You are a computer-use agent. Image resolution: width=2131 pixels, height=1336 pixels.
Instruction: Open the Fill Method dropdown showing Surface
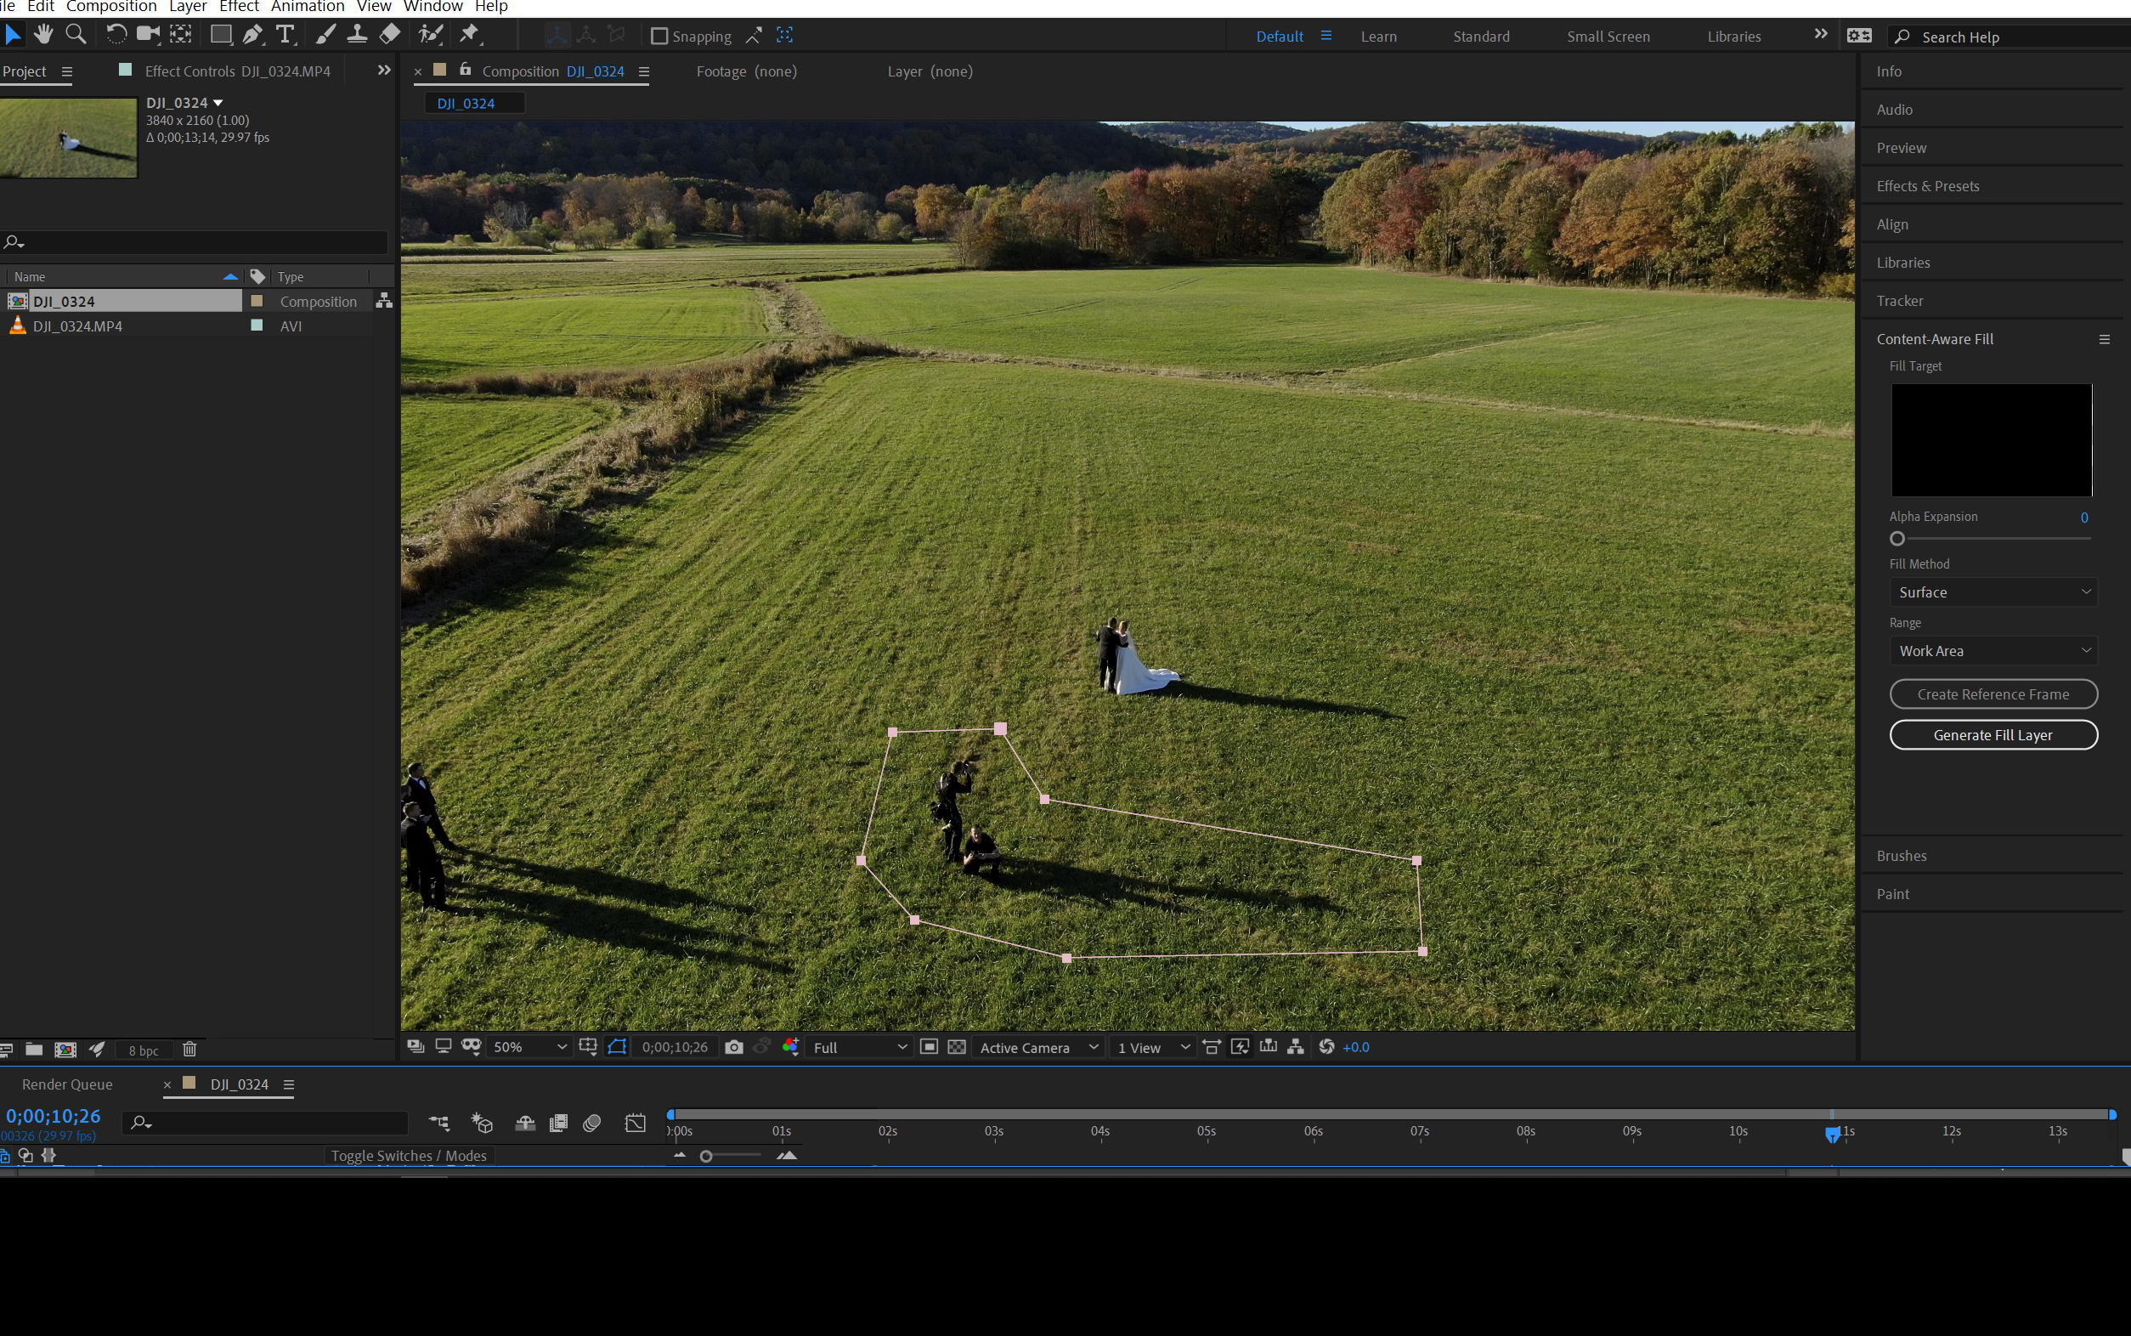1992,592
